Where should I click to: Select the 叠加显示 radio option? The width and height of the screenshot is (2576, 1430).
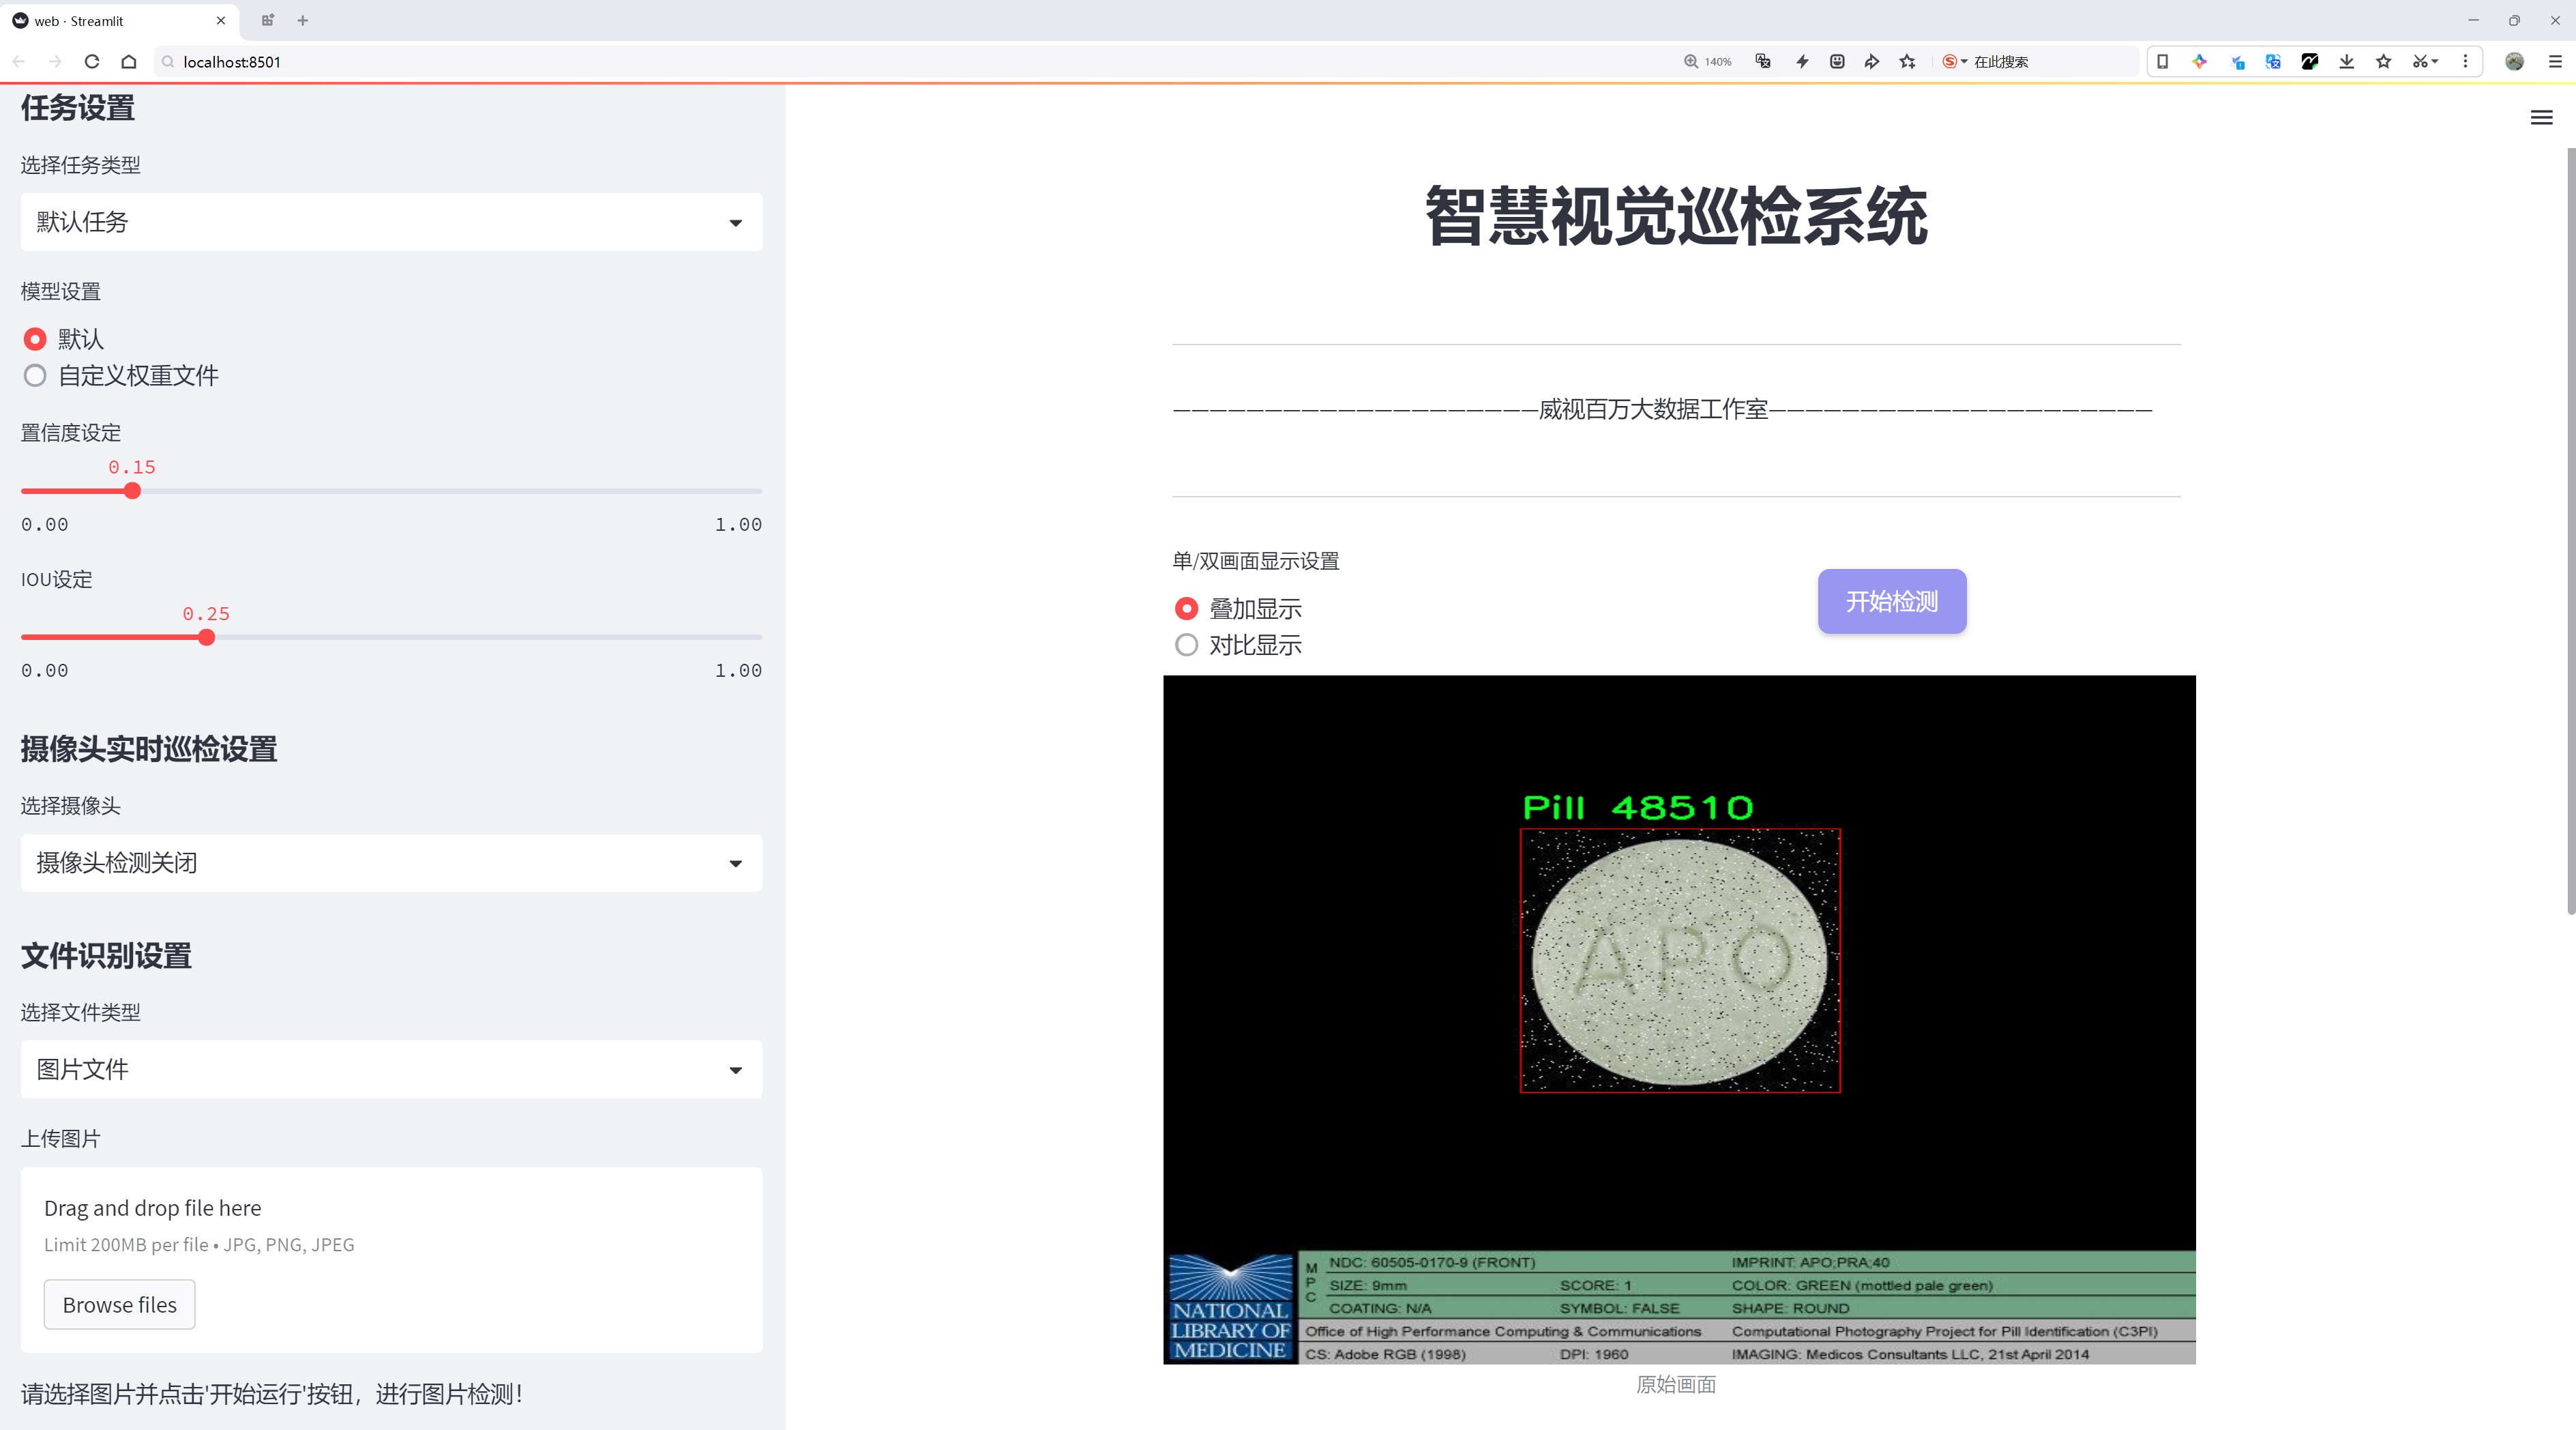pyautogui.click(x=1239, y=608)
